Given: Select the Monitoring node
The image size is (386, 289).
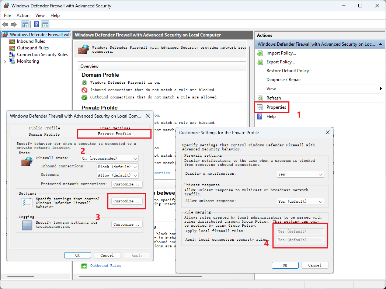Looking at the screenshot, I should coord(28,61).
